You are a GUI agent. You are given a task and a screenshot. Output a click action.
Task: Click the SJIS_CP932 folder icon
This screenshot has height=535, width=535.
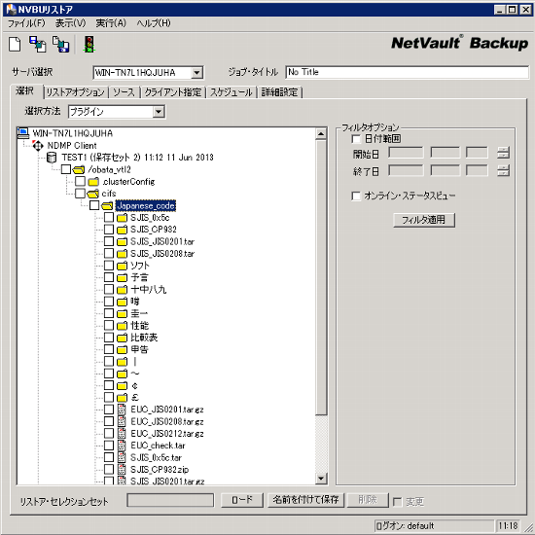tap(122, 230)
